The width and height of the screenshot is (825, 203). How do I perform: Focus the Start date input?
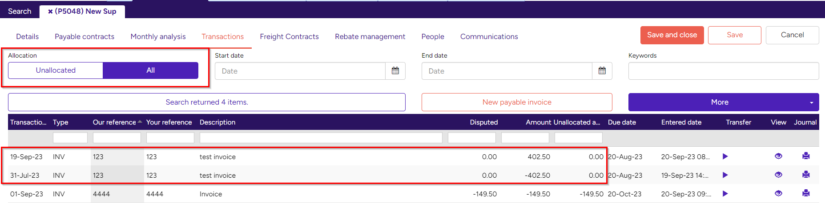(x=300, y=71)
